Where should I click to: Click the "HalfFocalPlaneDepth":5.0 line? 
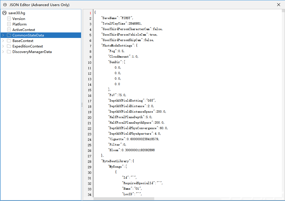tap(130, 117)
